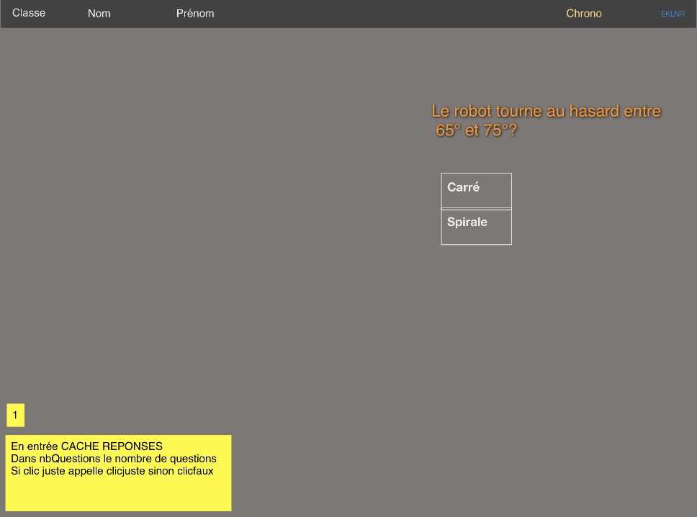Click the yellow CACHE REPONSES instruction note
Image resolution: width=697 pixels, height=517 pixels.
click(118, 473)
